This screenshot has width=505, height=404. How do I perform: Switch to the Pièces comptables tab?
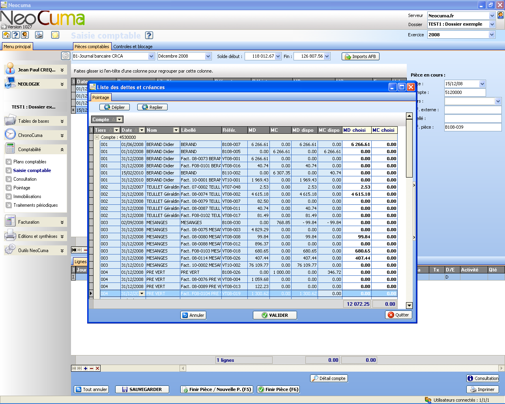(92, 47)
